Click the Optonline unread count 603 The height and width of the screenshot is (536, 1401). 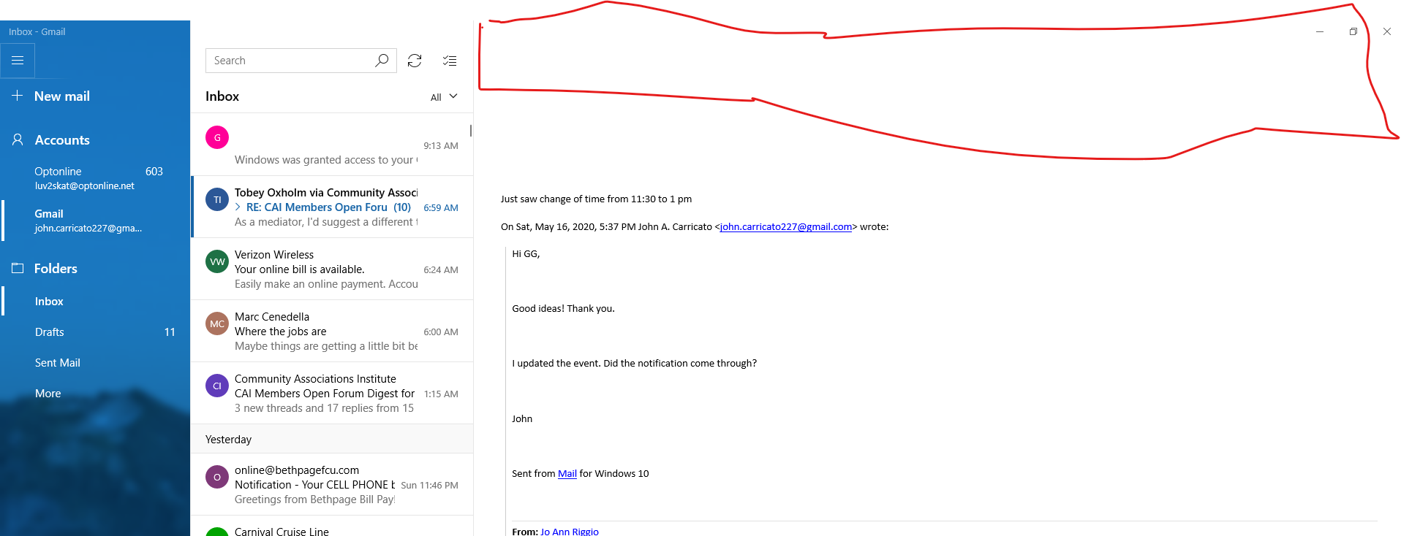(154, 171)
